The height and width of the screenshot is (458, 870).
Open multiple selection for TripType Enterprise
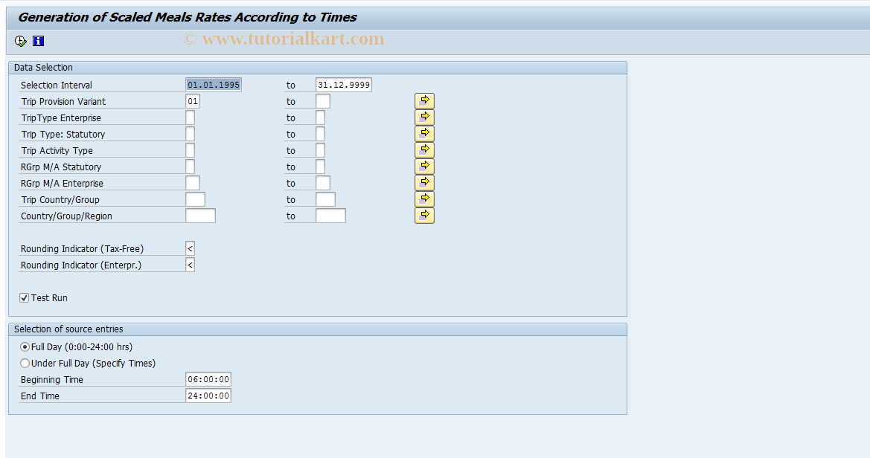tap(424, 117)
